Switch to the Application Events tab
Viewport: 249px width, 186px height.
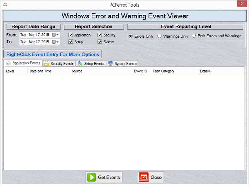coord(23,63)
